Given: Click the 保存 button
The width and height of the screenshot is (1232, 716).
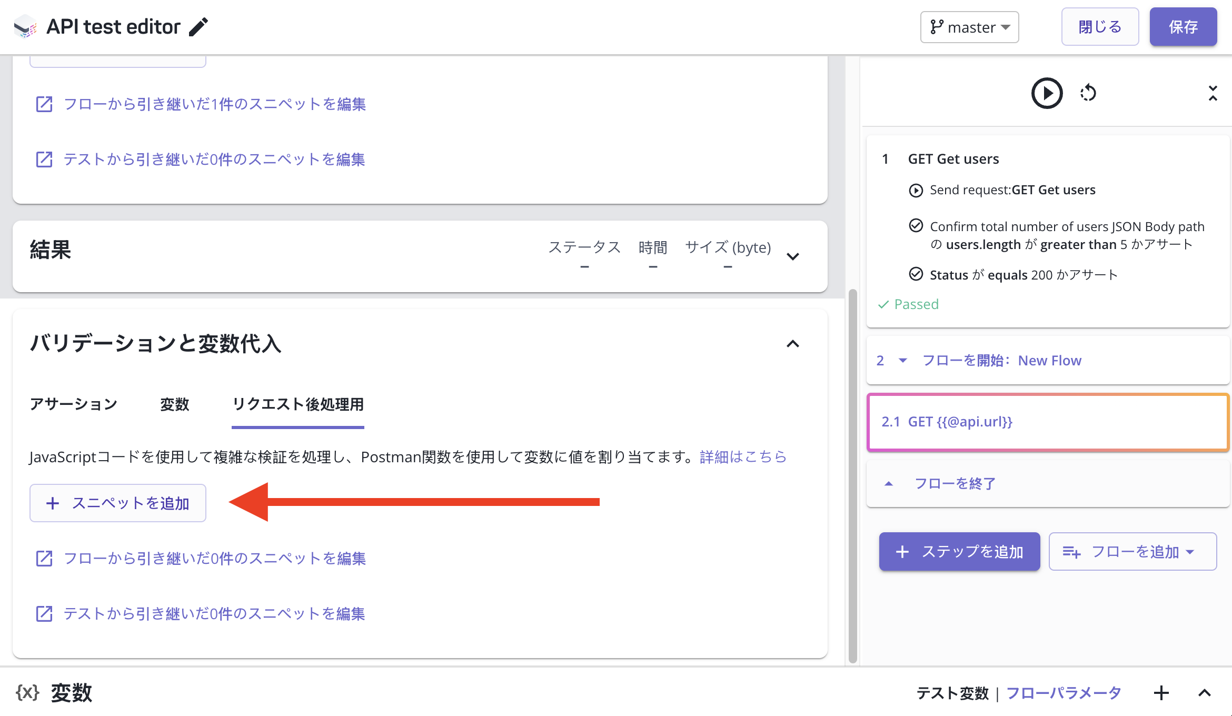Looking at the screenshot, I should [x=1183, y=27].
